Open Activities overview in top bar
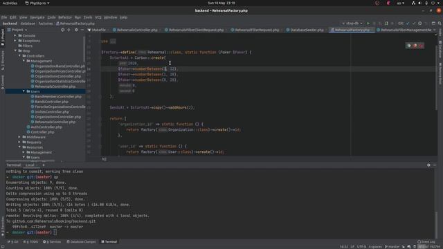The image size is (443, 249). (10, 3)
